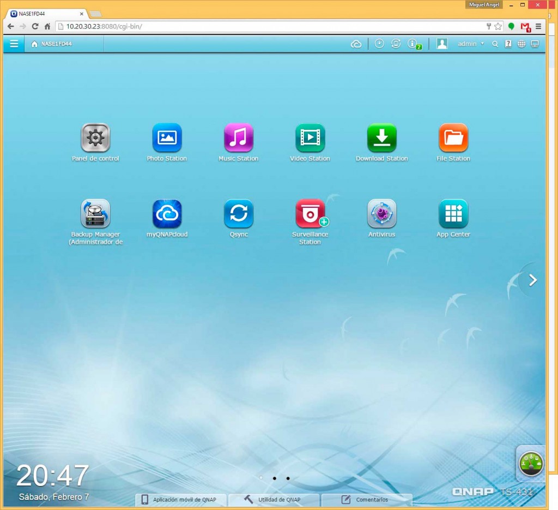Click the browser home button
This screenshot has width=558, height=510.
pos(47,26)
